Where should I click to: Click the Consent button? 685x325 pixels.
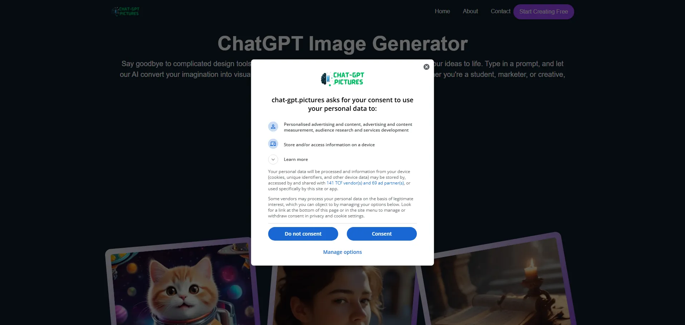click(x=382, y=234)
